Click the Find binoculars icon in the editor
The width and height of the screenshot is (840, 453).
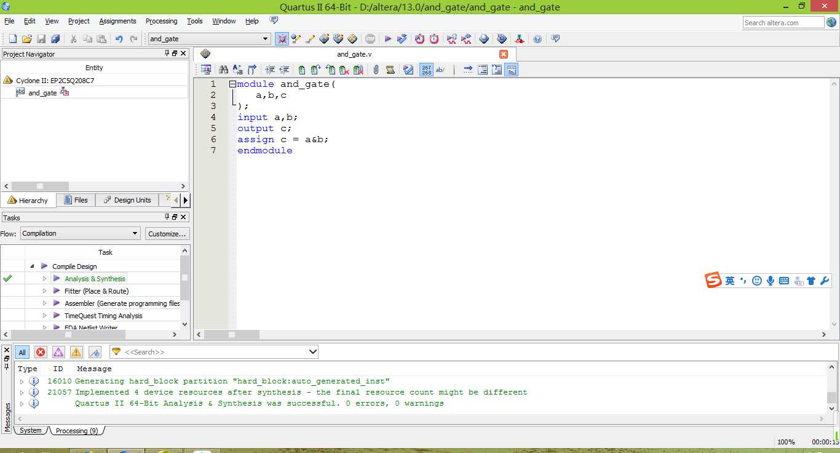click(223, 70)
